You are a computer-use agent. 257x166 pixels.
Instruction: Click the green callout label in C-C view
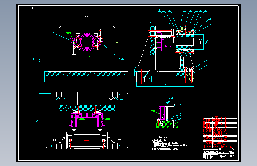click(68, 33)
